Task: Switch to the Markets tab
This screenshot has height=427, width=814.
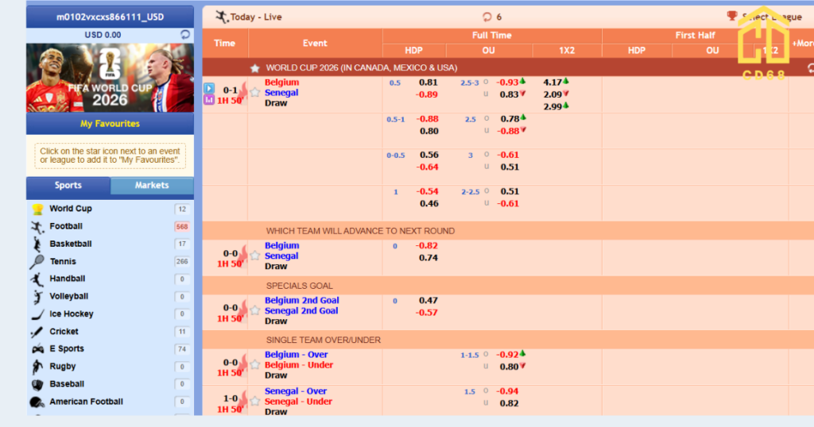Action: [x=152, y=186]
